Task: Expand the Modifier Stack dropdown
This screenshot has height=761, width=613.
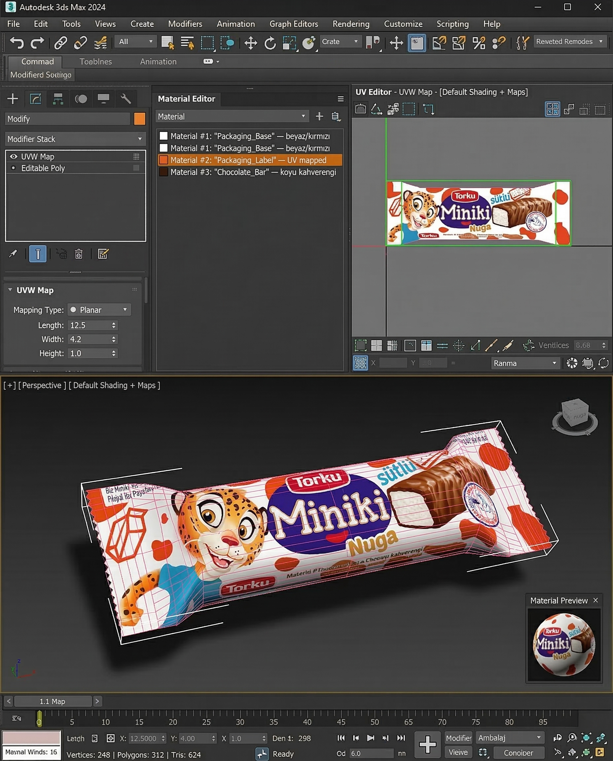Action: tap(75, 139)
